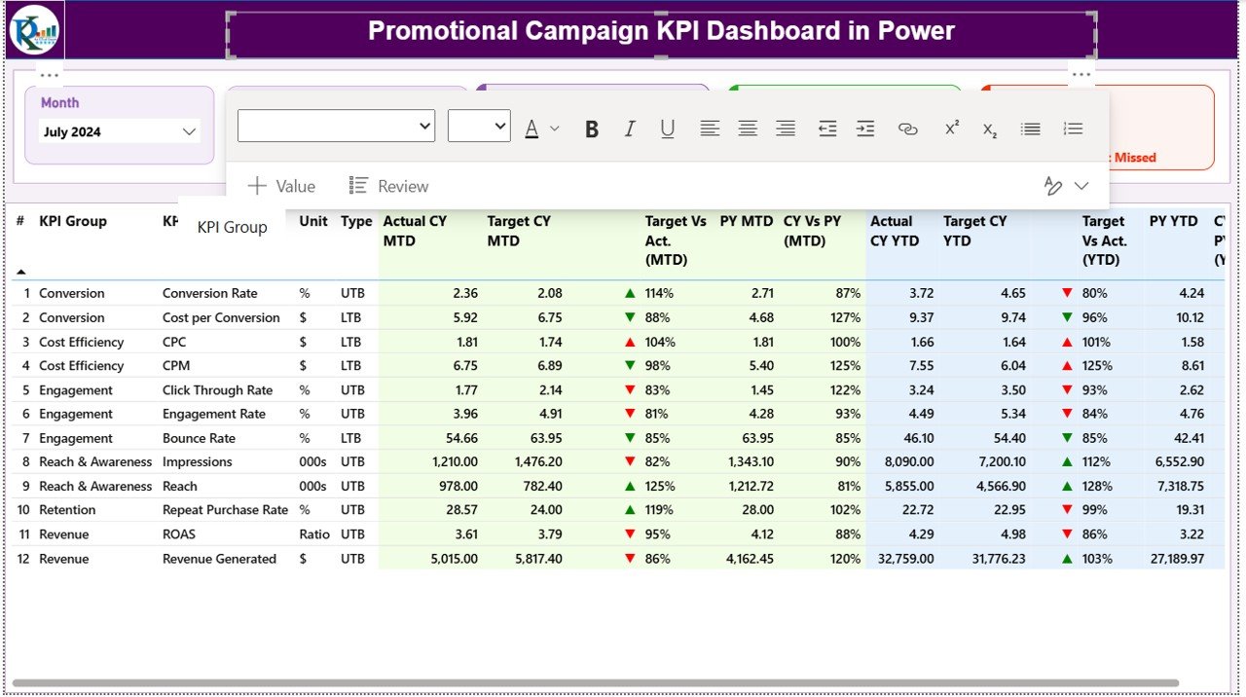
Task: Open the July 2024 month selector
Action: (x=119, y=131)
